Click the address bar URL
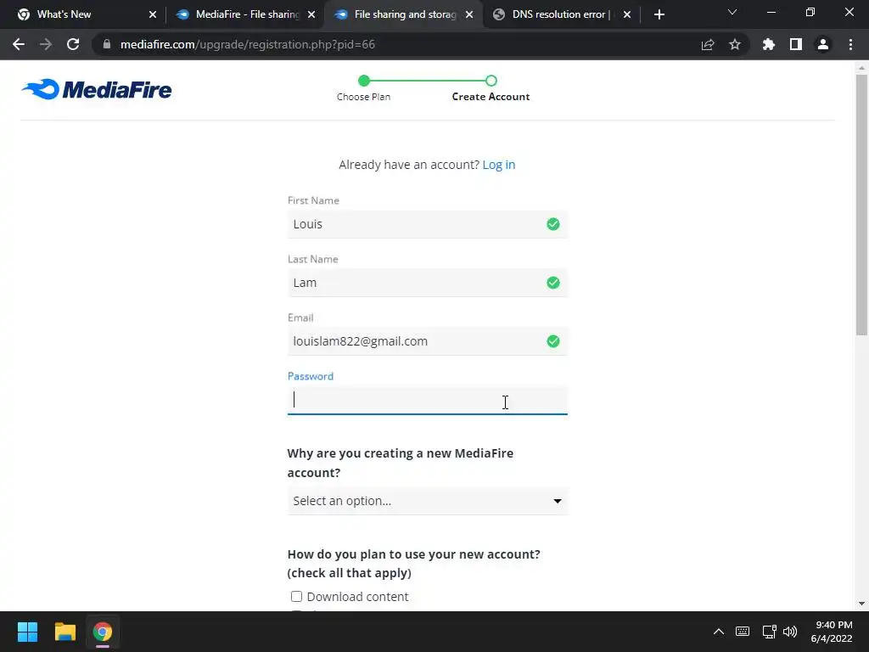This screenshot has height=652, width=869. pos(248,44)
